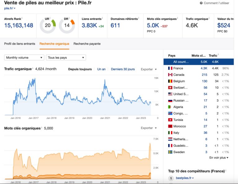Open the Domaines référents 611 value
This screenshot has width=238, height=184.
[115, 25]
